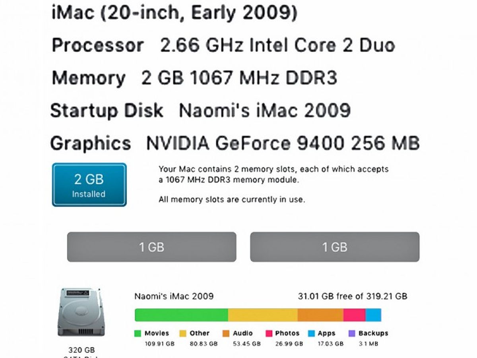The width and height of the screenshot is (477, 358).
Task: Click the yellow Other segment in storage bar
Action: tap(263, 315)
